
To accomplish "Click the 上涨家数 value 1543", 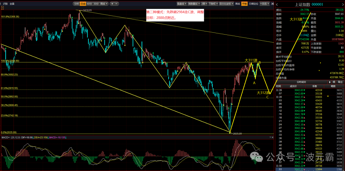I will point(341,43).
